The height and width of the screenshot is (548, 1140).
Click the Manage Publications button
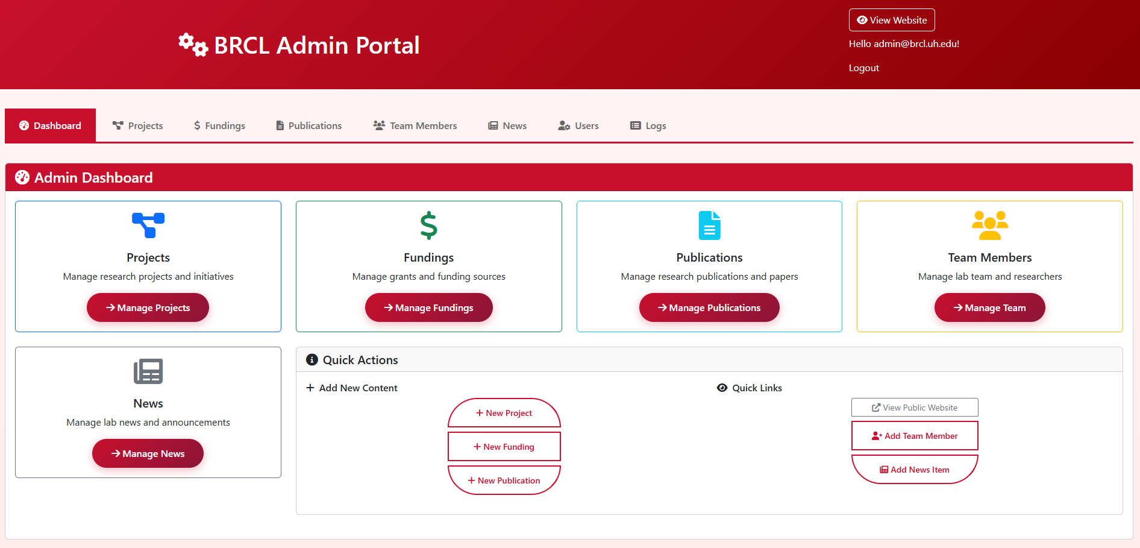[x=709, y=307]
